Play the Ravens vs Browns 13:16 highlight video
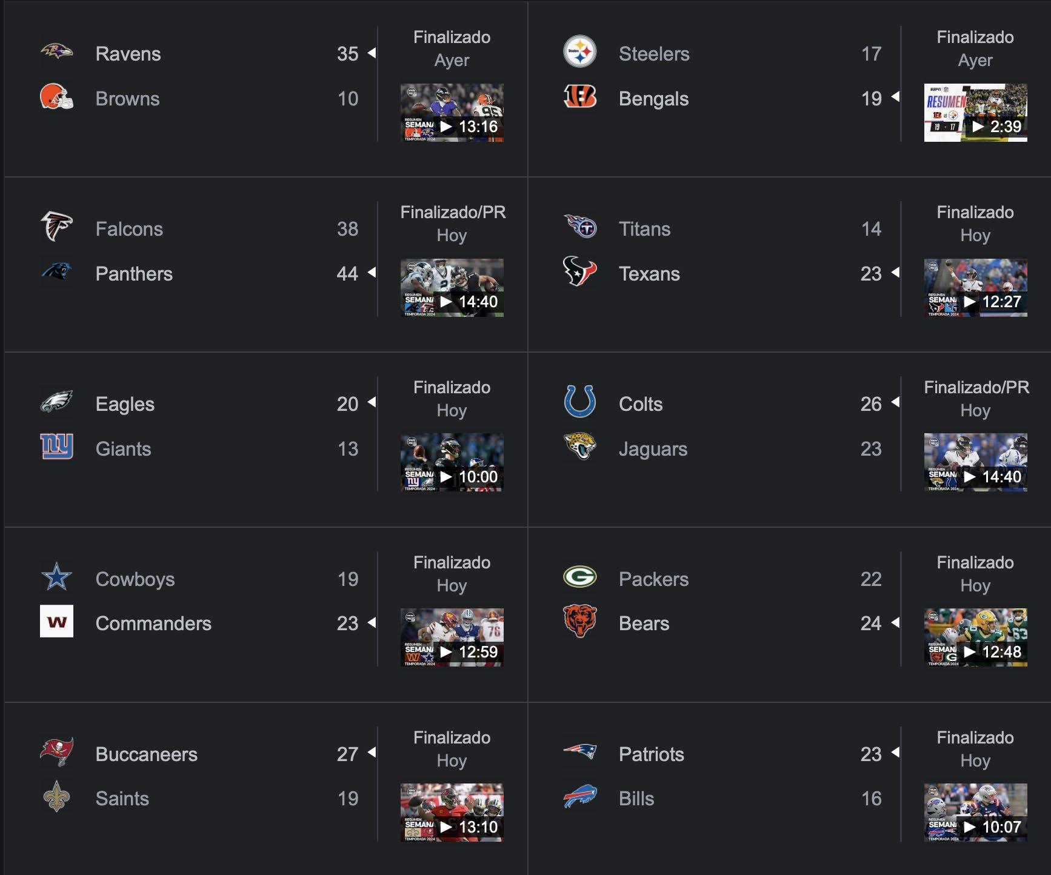The image size is (1051, 875). [452, 113]
